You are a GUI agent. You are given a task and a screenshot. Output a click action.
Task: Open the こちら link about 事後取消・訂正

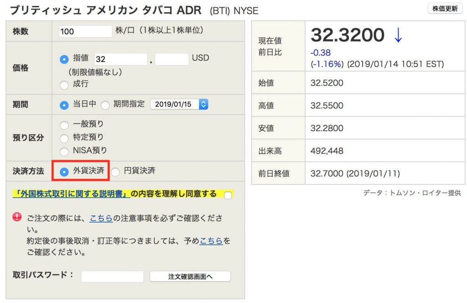[211, 241]
